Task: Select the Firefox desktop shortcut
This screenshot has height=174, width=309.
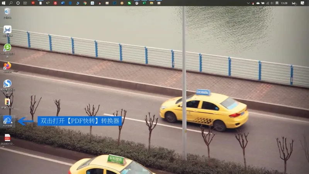Action: [x=7, y=67]
